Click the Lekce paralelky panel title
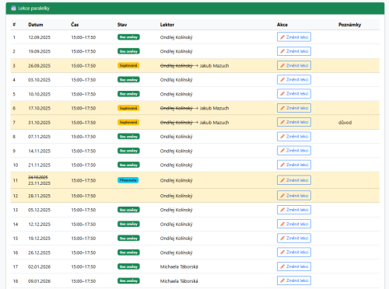This screenshot has height=289, width=389. (34, 9)
